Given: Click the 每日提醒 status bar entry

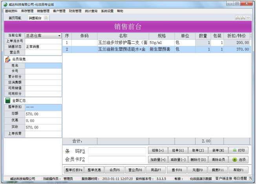Looking at the screenshot, I should [x=240, y=179].
